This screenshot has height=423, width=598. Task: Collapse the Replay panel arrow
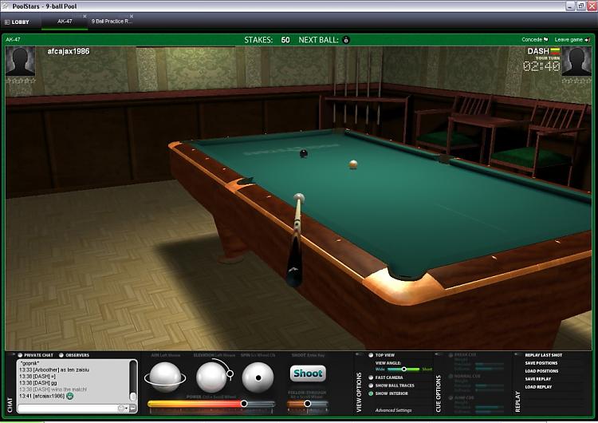click(x=517, y=354)
